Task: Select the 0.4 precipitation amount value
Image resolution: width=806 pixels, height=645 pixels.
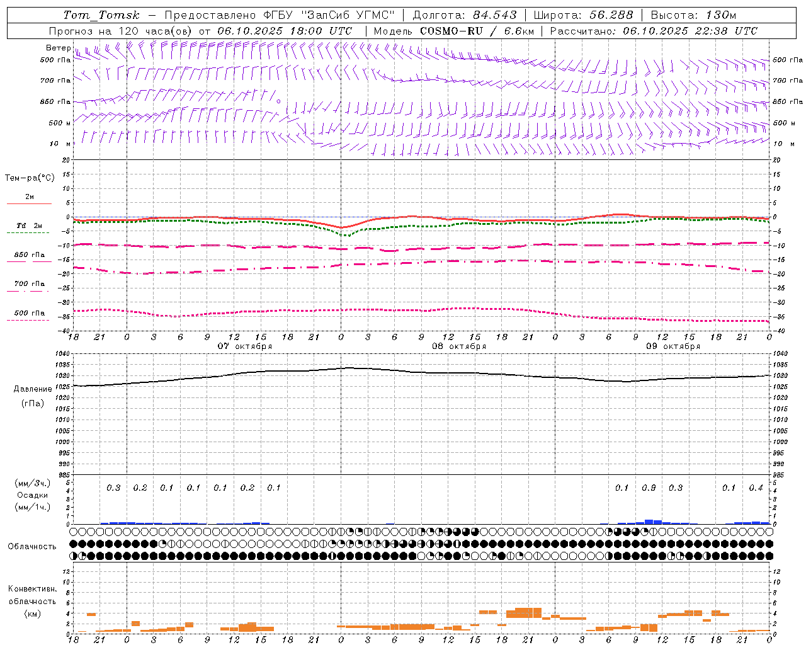Action: [x=756, y=488]
